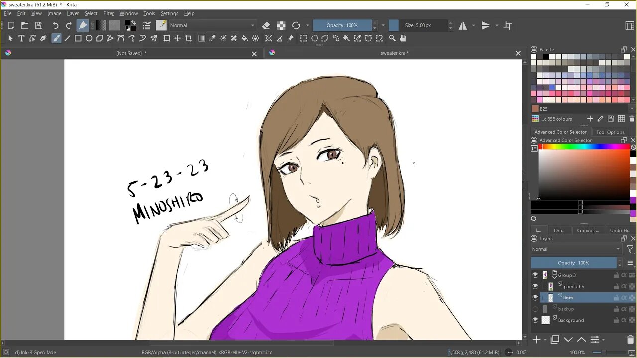Select the Zoom tool
This screenshot has height=358, width=637.
click(392, 38)
